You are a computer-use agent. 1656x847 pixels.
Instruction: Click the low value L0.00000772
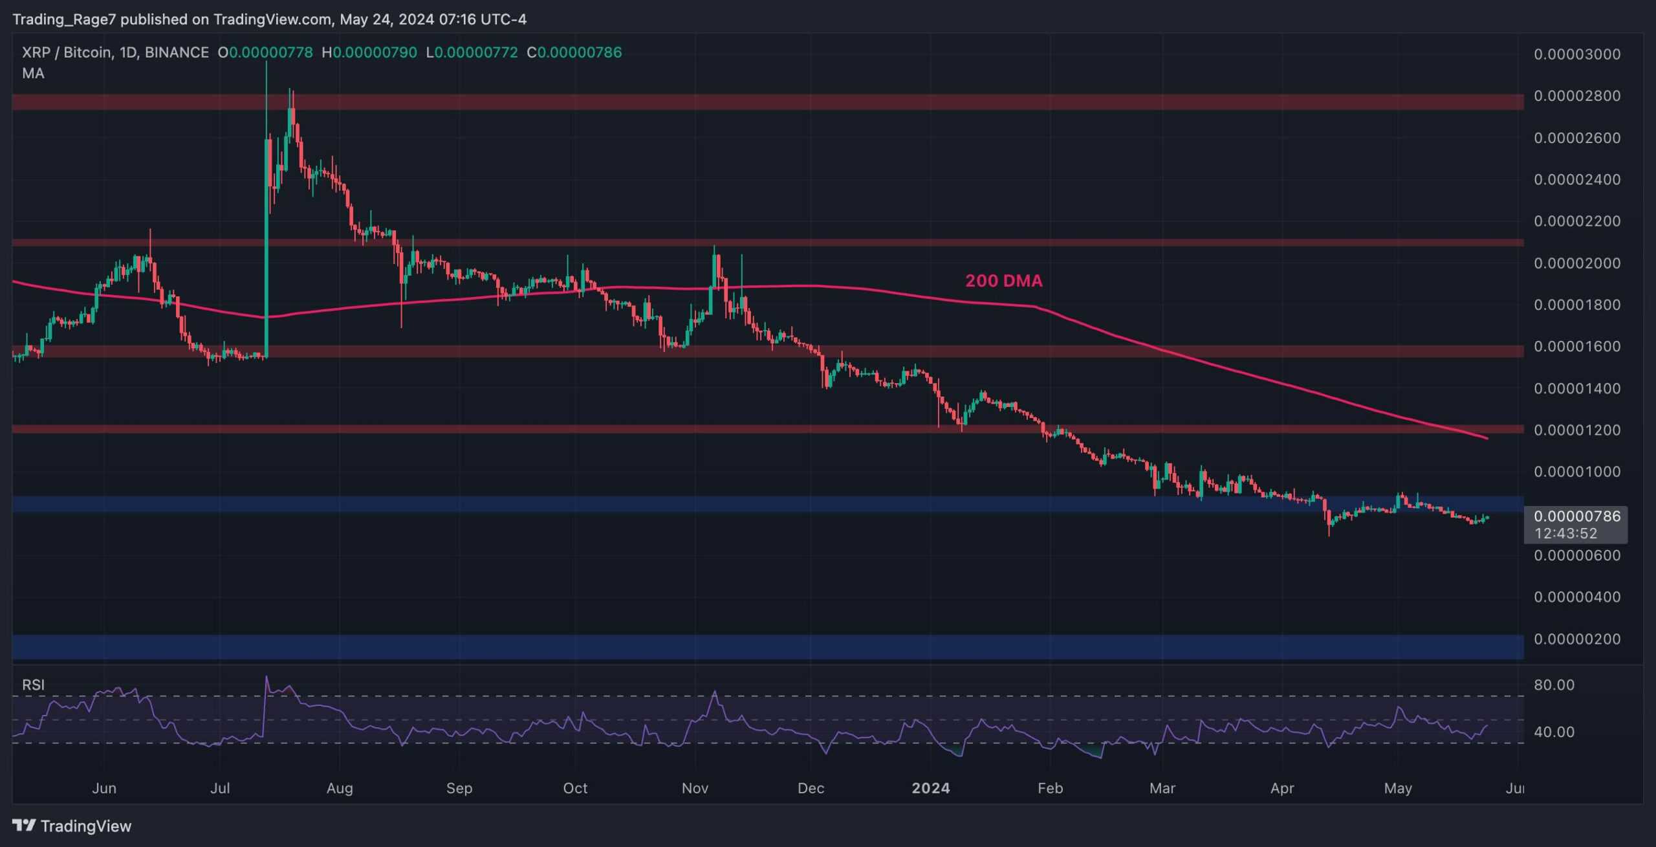point(472,52)
